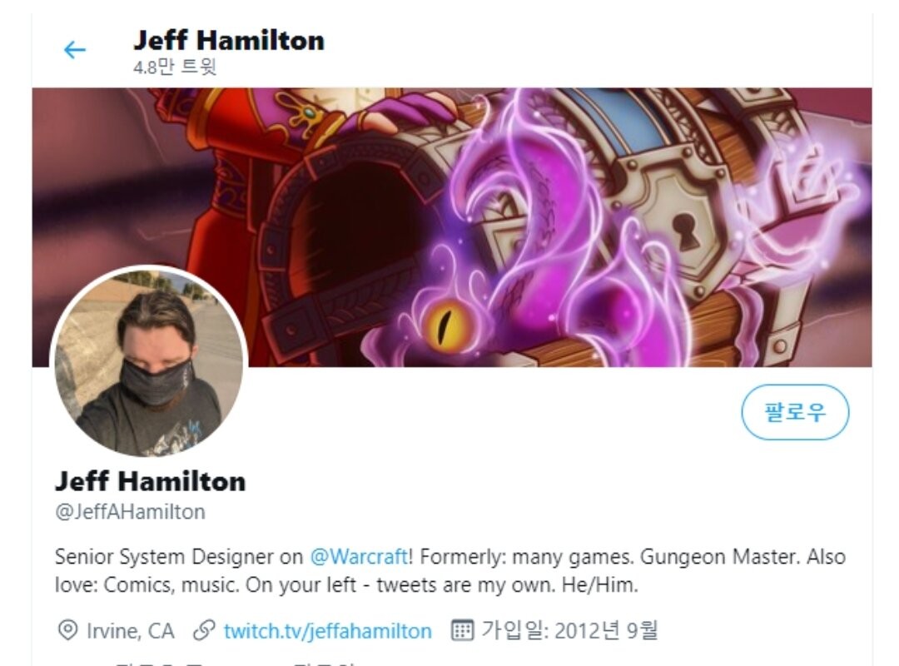
Task: Click the chain link icon
Action: [204, 630]
